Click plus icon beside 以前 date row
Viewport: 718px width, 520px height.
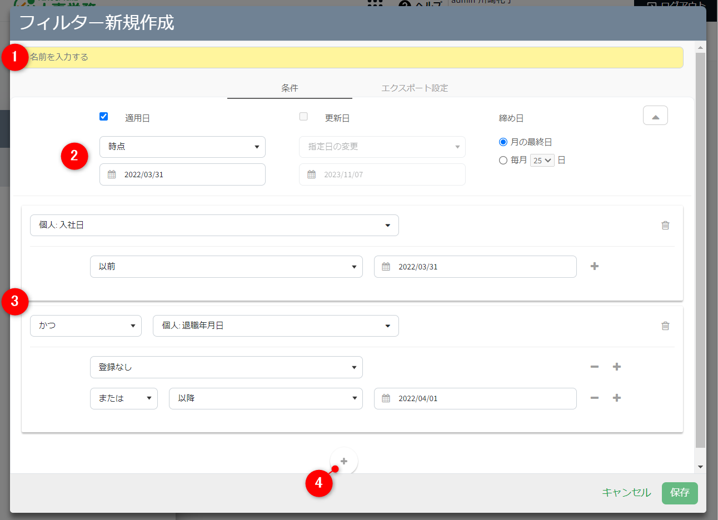coord(594,267)
